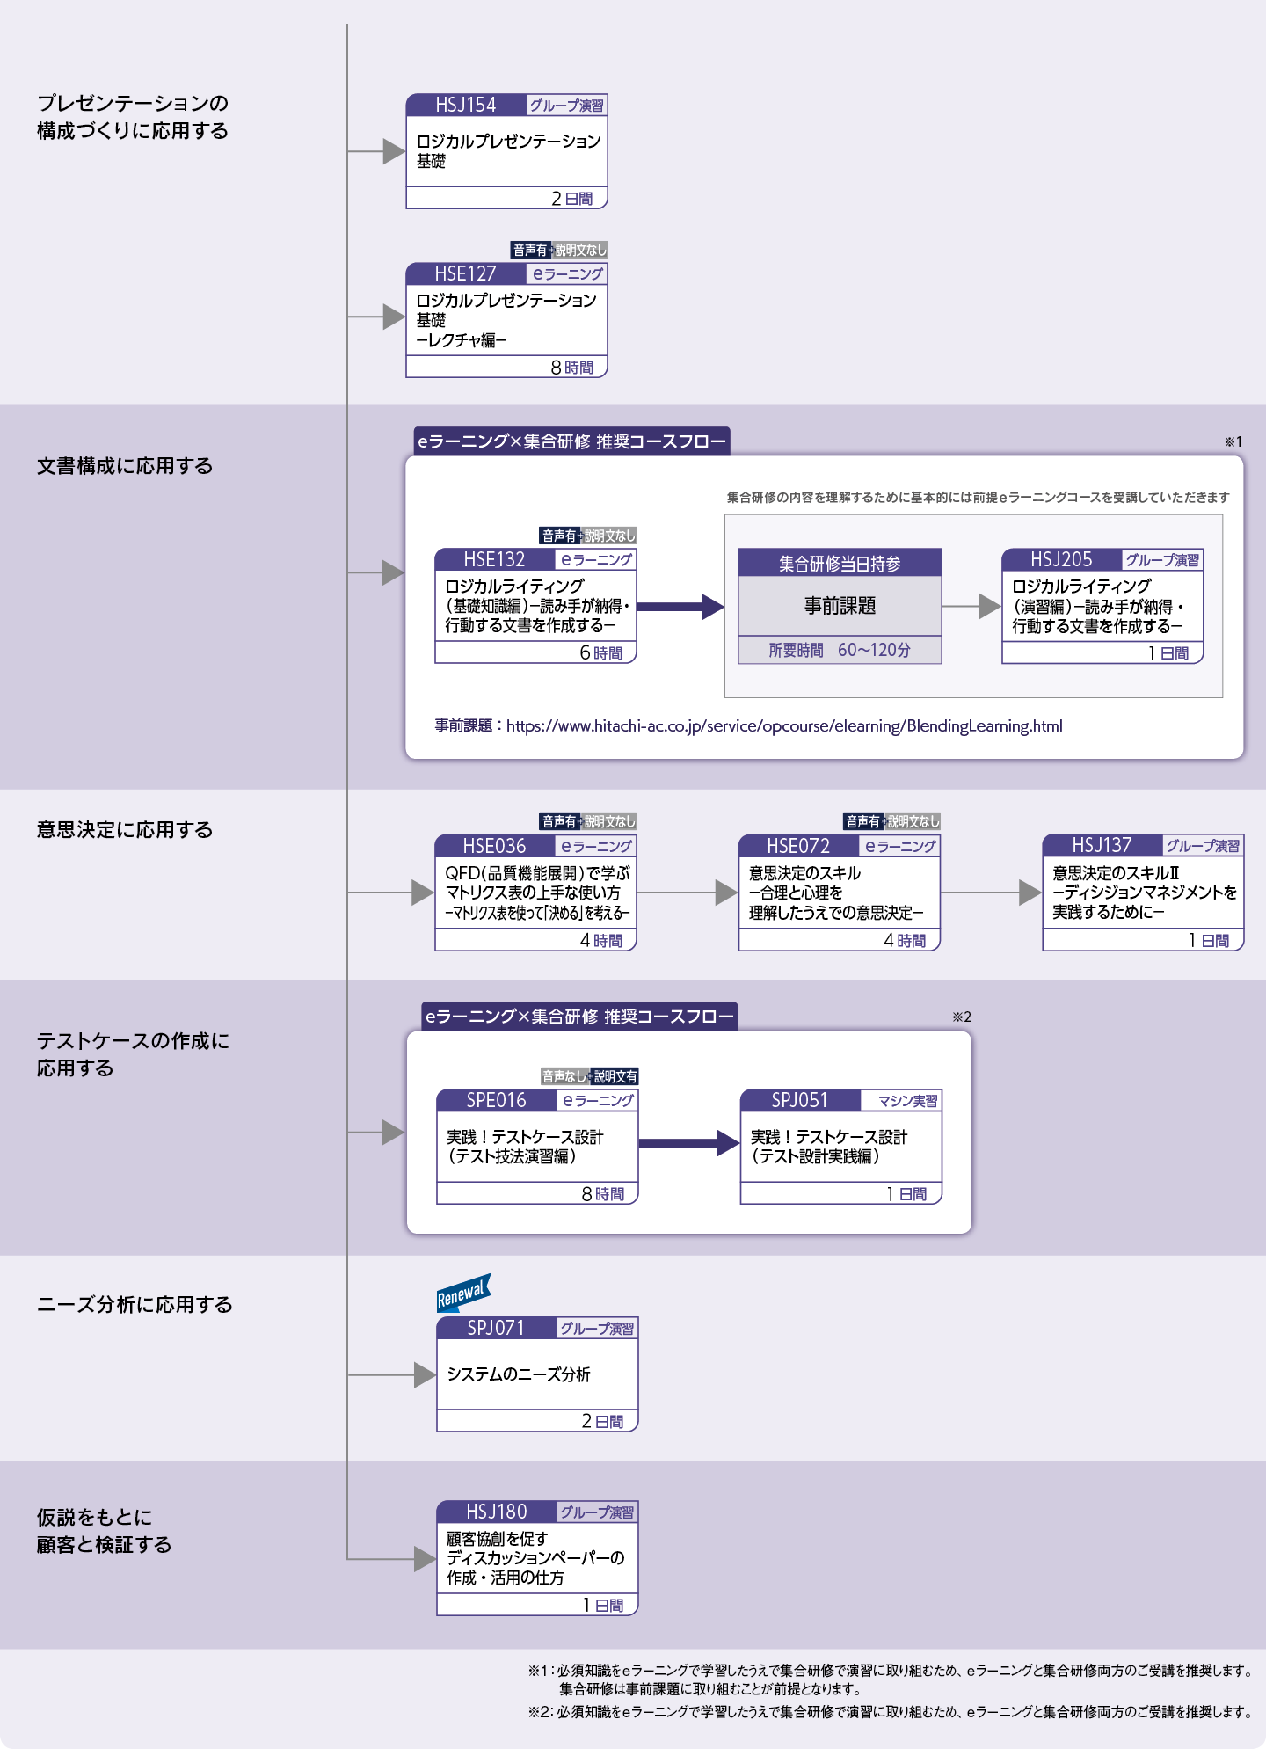1266x1749 pixels.
Task: Select the HSE132 ロジカルライティング基礎知識編 course
Action: (x=535, y=606)
